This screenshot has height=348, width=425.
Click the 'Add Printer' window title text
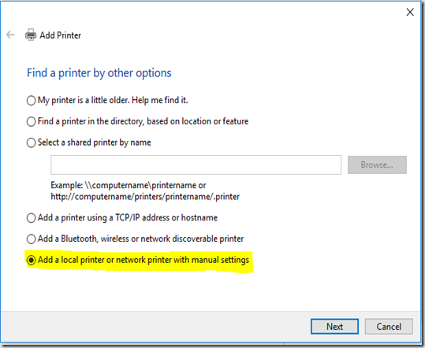(61, 35)
